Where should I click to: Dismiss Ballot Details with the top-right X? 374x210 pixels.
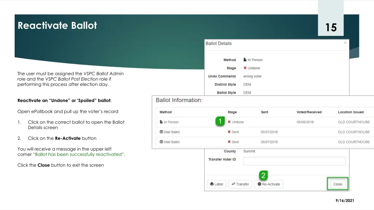(x=345, y=43)
